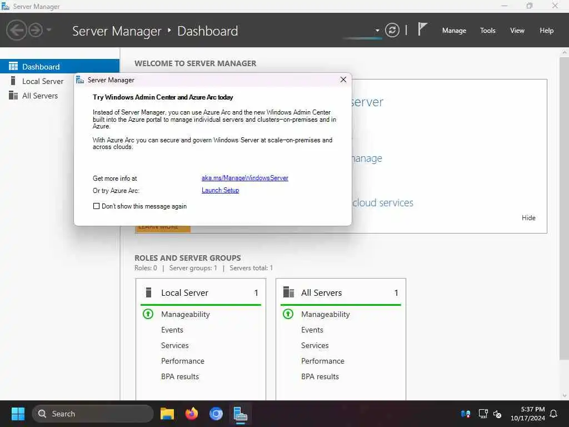569x427 pixels.
Task: Refresh the Server Manager dashboard
Action: pyautogui.click(x=392, y=30)
